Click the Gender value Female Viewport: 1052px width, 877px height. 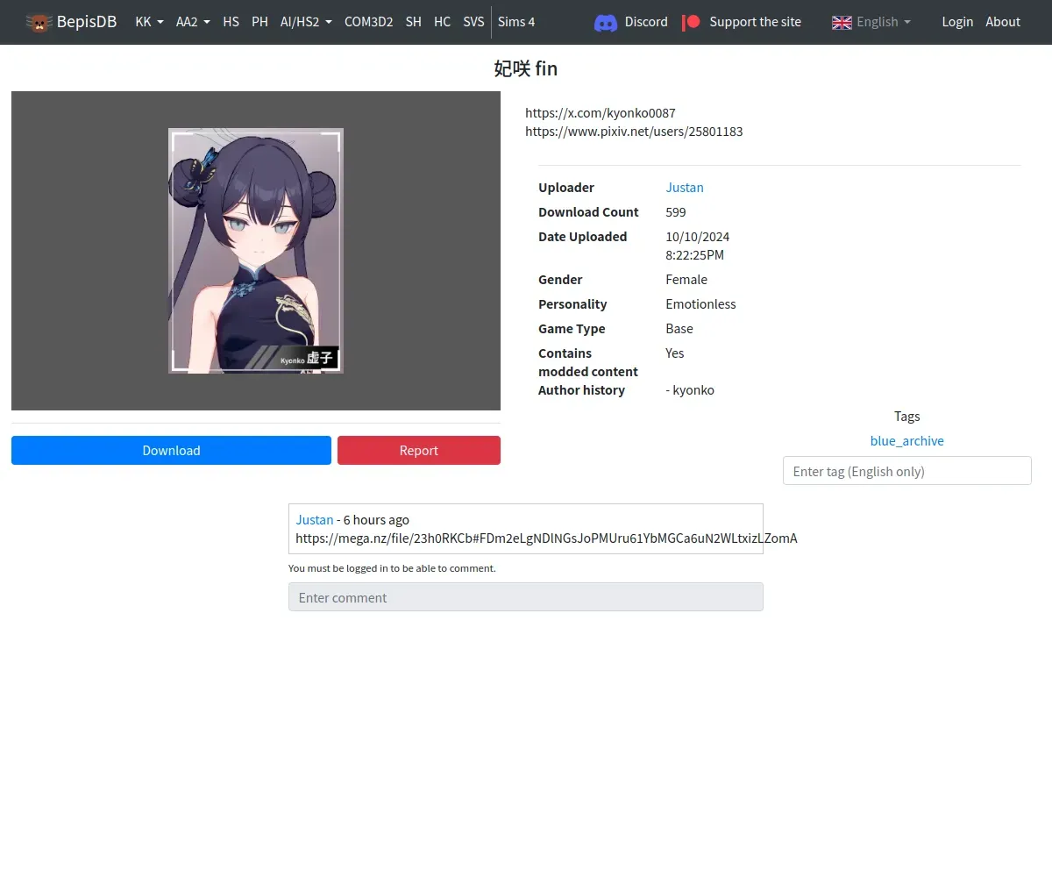point(686,279)
